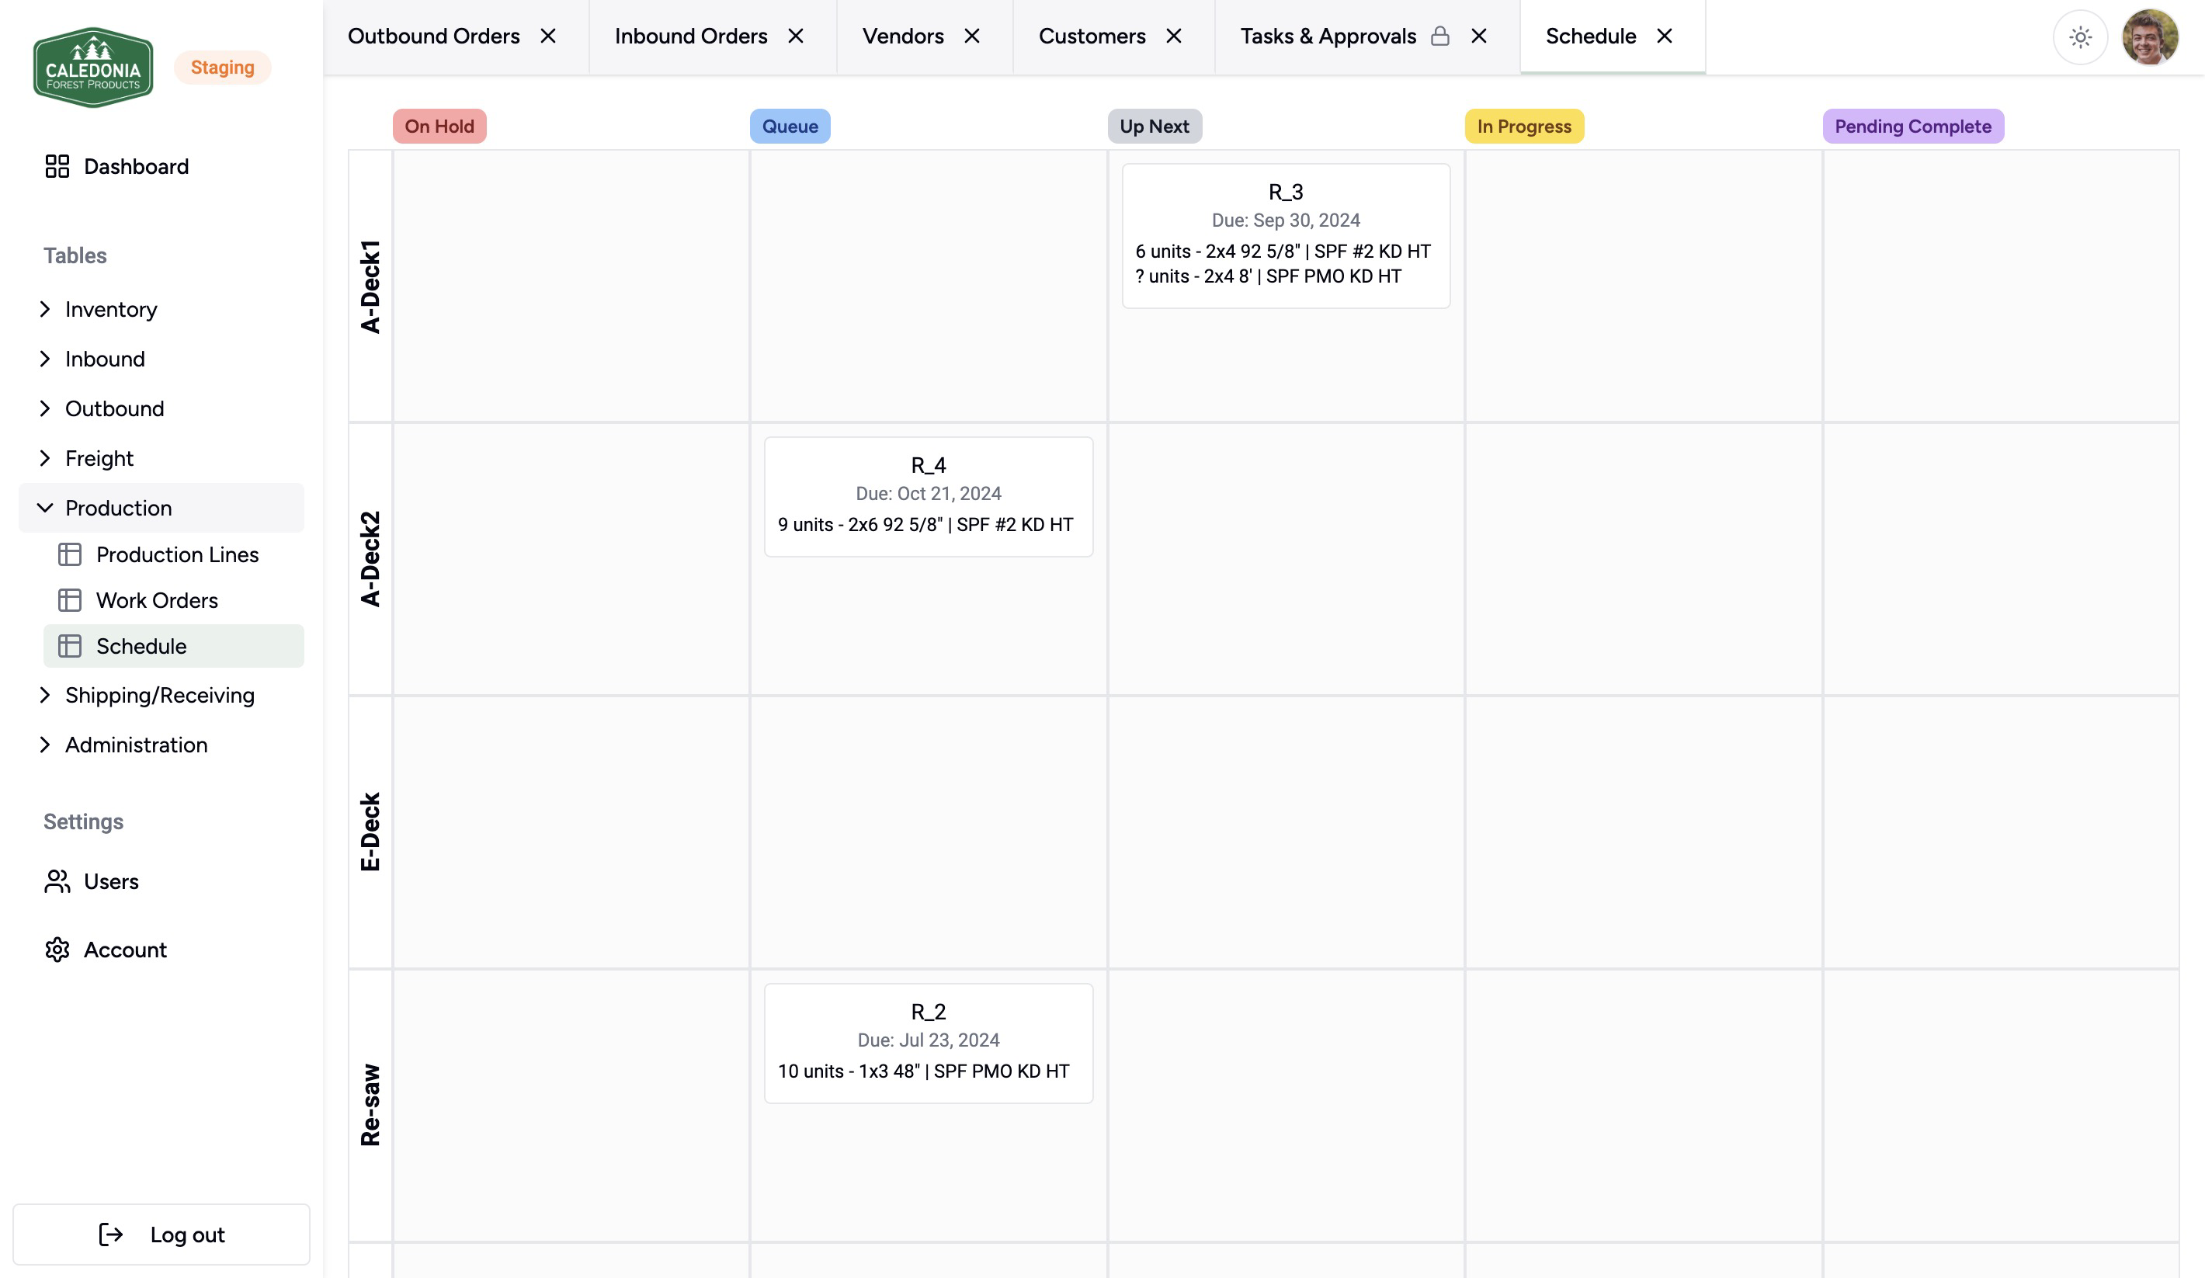The image size is (2205, 1278).
Task: Click the Schedule table icon
Action: point(71,645)
